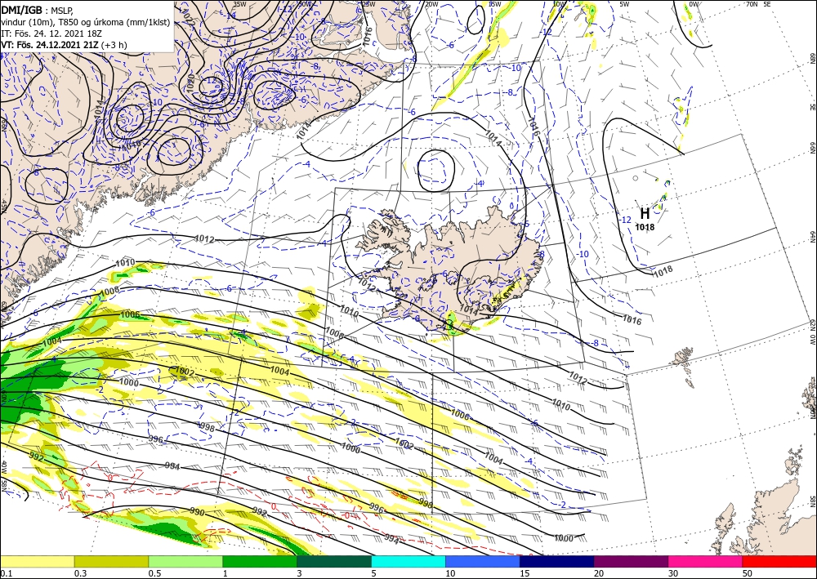This screenshot has height=579, width=817.
Task: Click the legend value "15" under the colorbar
Action: coord(525,573)
